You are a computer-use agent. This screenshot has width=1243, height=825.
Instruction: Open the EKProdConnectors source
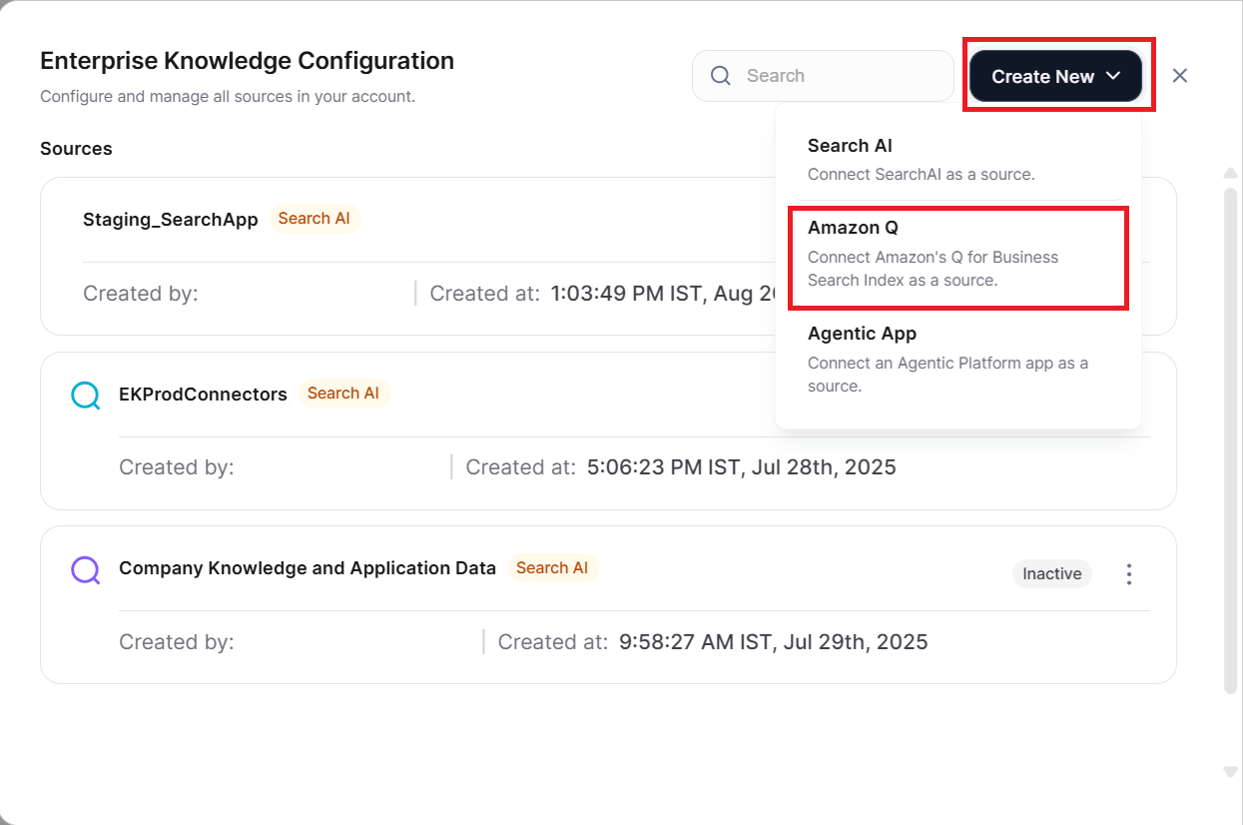203,395
